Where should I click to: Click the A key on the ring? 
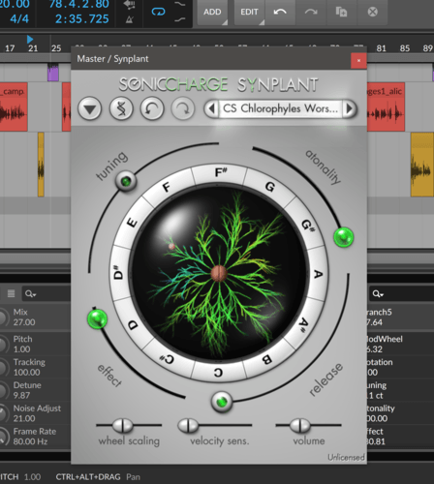[318, 274]
